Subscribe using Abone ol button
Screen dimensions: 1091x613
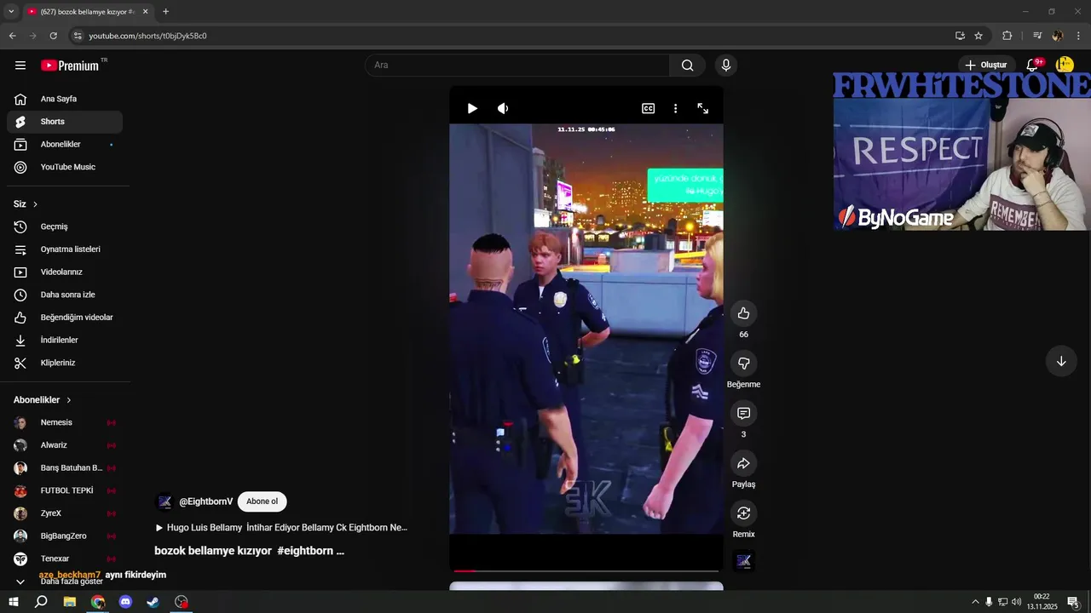tap(263, 501)
